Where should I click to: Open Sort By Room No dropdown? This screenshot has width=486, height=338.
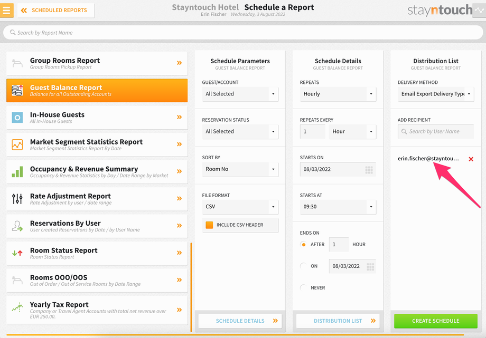coord(240,169)
